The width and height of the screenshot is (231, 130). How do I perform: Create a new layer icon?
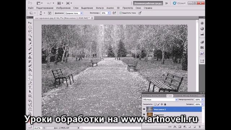click(195, 127)
